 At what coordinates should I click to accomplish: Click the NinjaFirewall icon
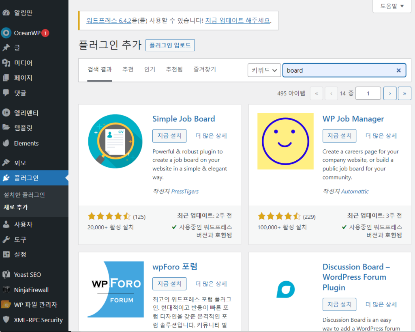pos(6,290)
